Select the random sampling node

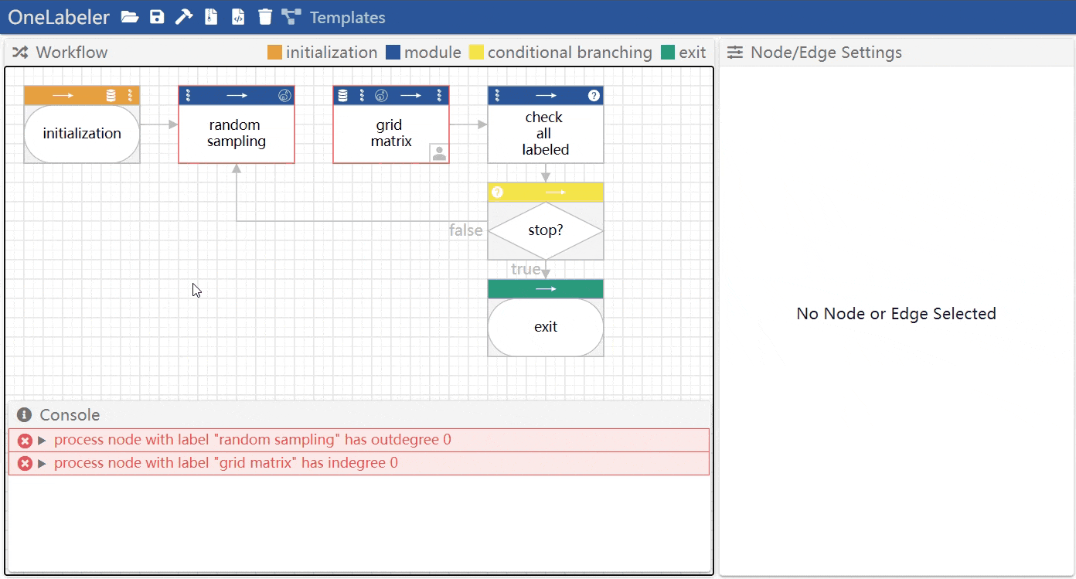tap(237, 134)
